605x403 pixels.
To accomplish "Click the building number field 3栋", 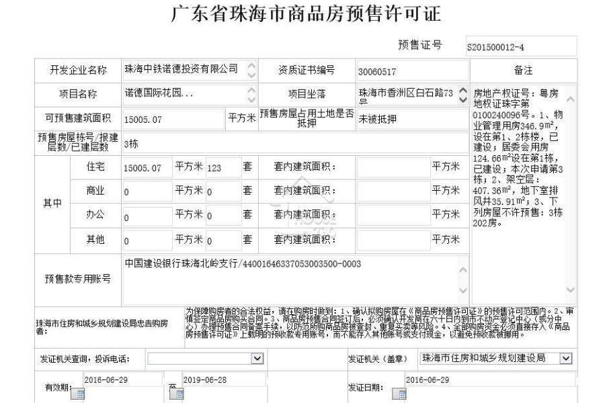I will 295,144.
